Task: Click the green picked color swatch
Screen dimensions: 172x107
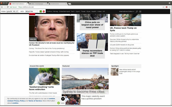Action: click(x=41, y=12)
